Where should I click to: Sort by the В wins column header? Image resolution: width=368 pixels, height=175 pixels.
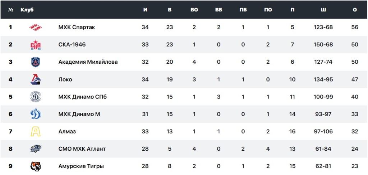[x=170, y=10]
